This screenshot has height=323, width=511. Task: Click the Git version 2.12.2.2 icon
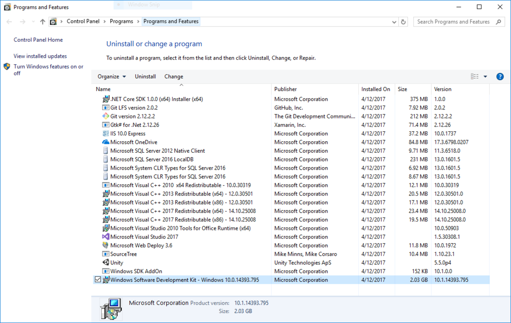point(106,116)
